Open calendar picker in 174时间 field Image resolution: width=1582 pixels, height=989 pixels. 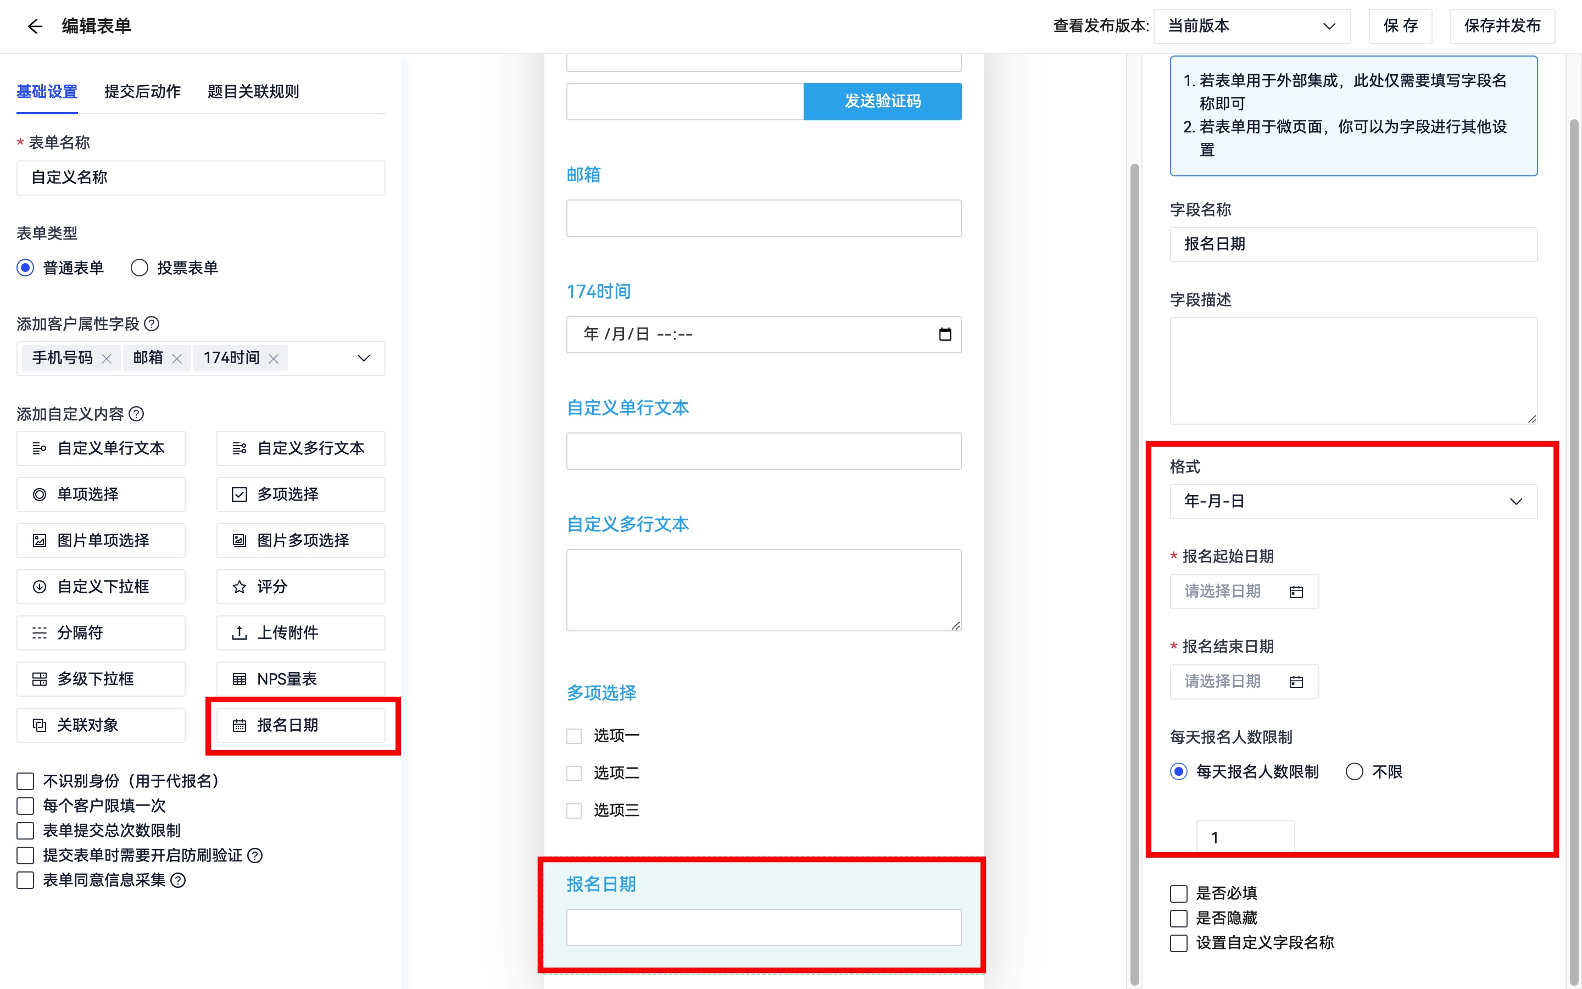[x=945, y=334]
